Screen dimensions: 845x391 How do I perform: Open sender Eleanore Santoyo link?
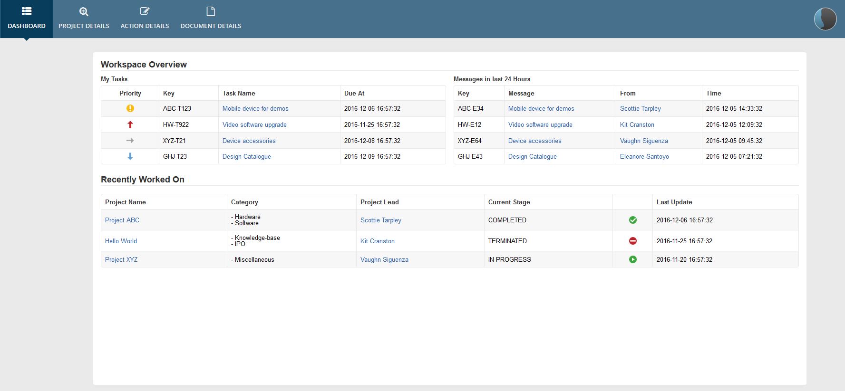click(644, 156)
